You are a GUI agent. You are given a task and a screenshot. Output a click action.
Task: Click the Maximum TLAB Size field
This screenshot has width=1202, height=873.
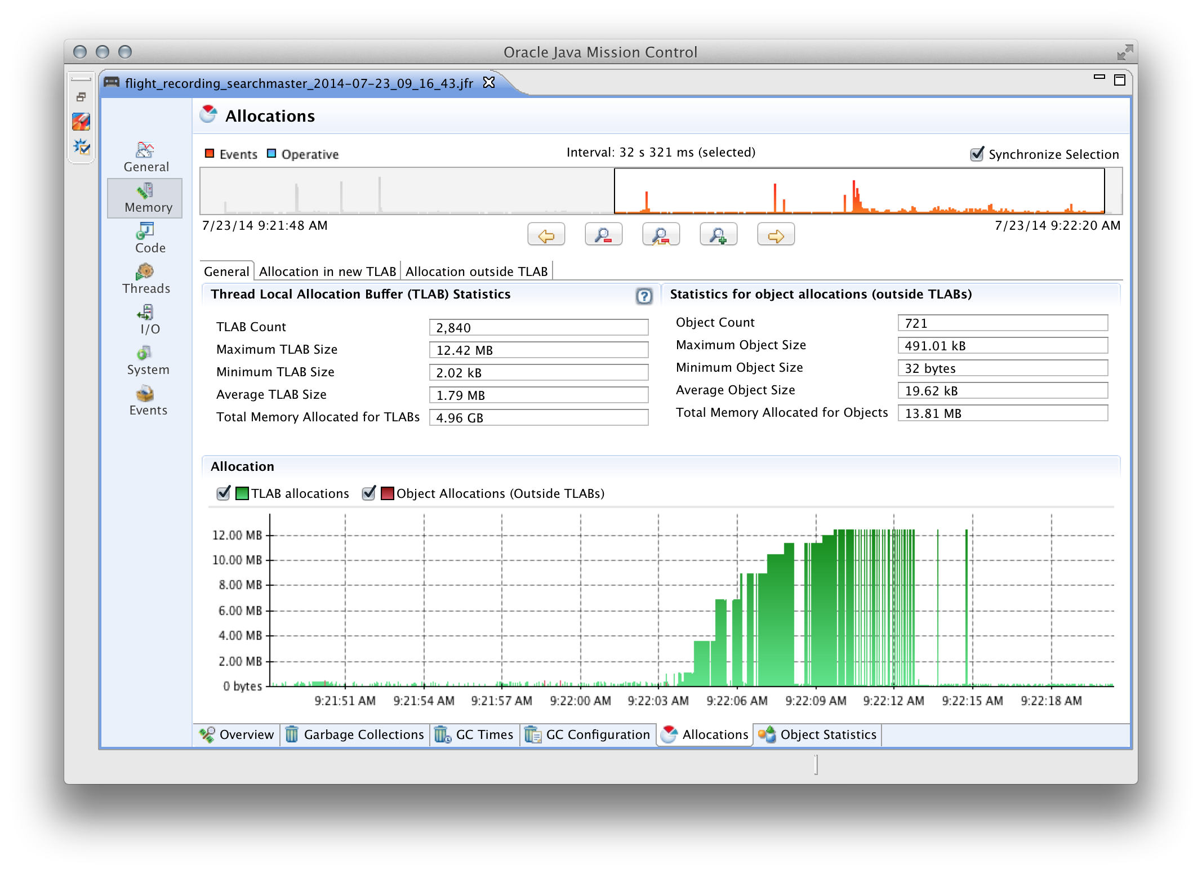538,350
